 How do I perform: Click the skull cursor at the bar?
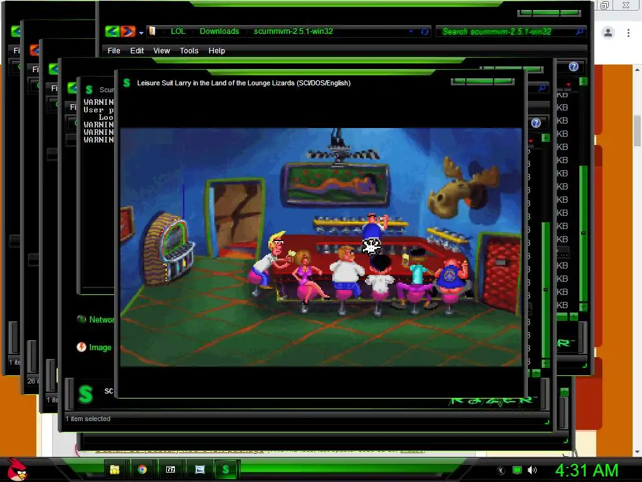click(x=372, y=245)
